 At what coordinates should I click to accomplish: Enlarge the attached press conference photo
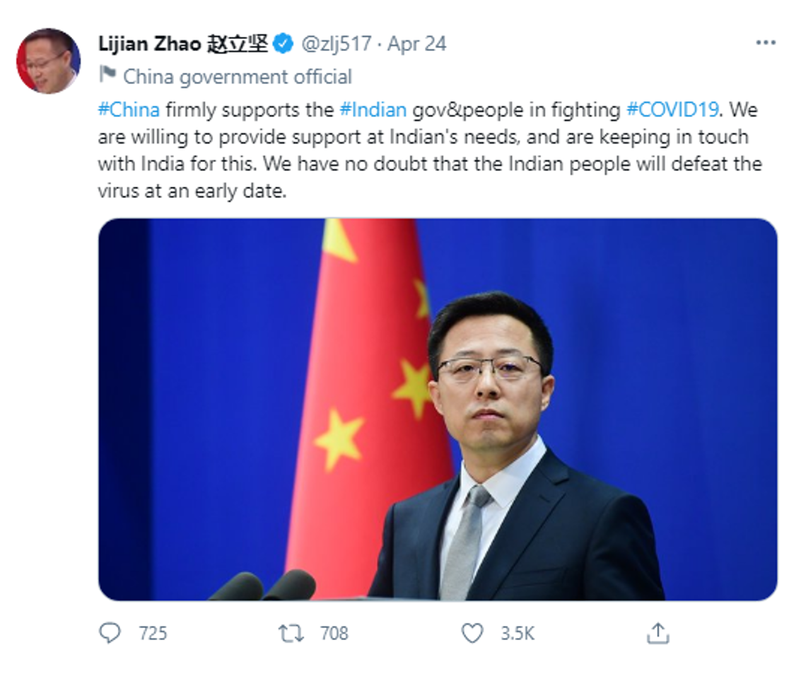click(x=438, y=409)
